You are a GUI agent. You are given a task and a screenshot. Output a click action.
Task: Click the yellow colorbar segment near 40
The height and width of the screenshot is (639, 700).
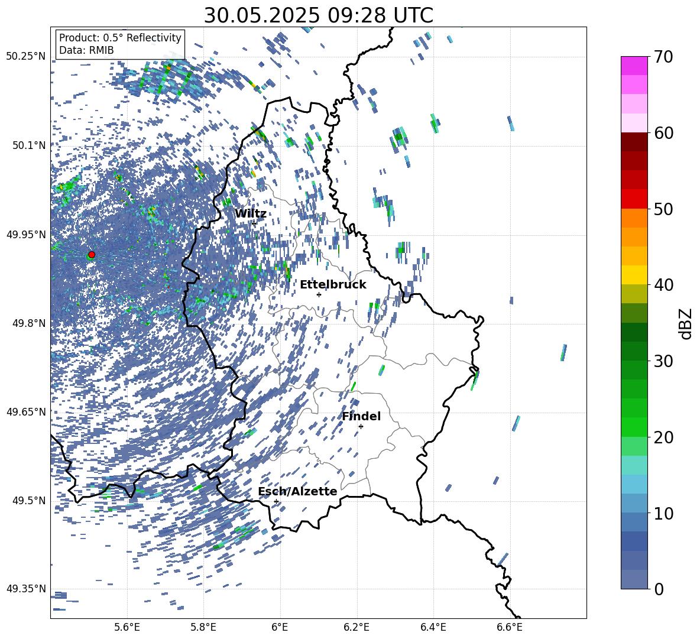coord(634,275)
